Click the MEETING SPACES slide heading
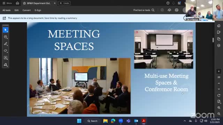This screenshot has height=125, width=223. pyautogui.click(x=74, y=40)
